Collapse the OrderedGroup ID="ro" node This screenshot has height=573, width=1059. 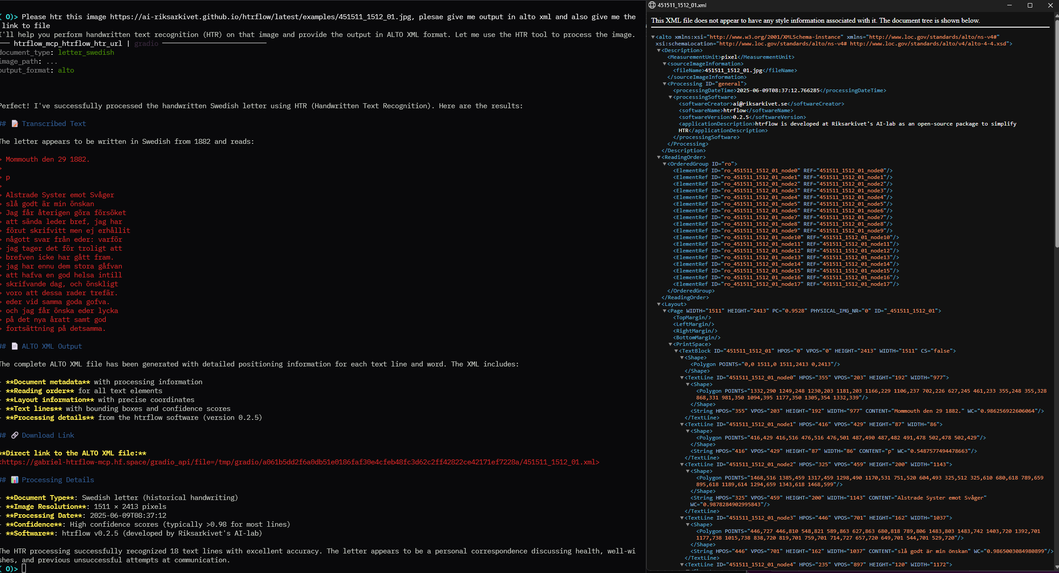pyautogui.click(x=665, y=164)
